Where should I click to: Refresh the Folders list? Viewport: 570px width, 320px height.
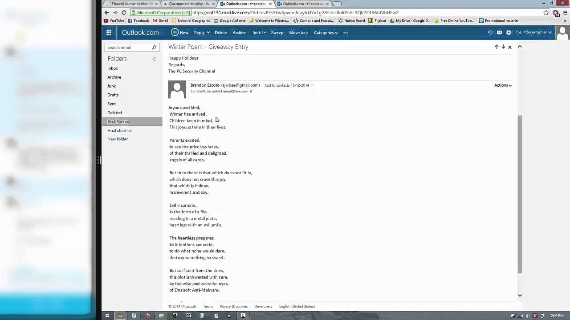155,59
